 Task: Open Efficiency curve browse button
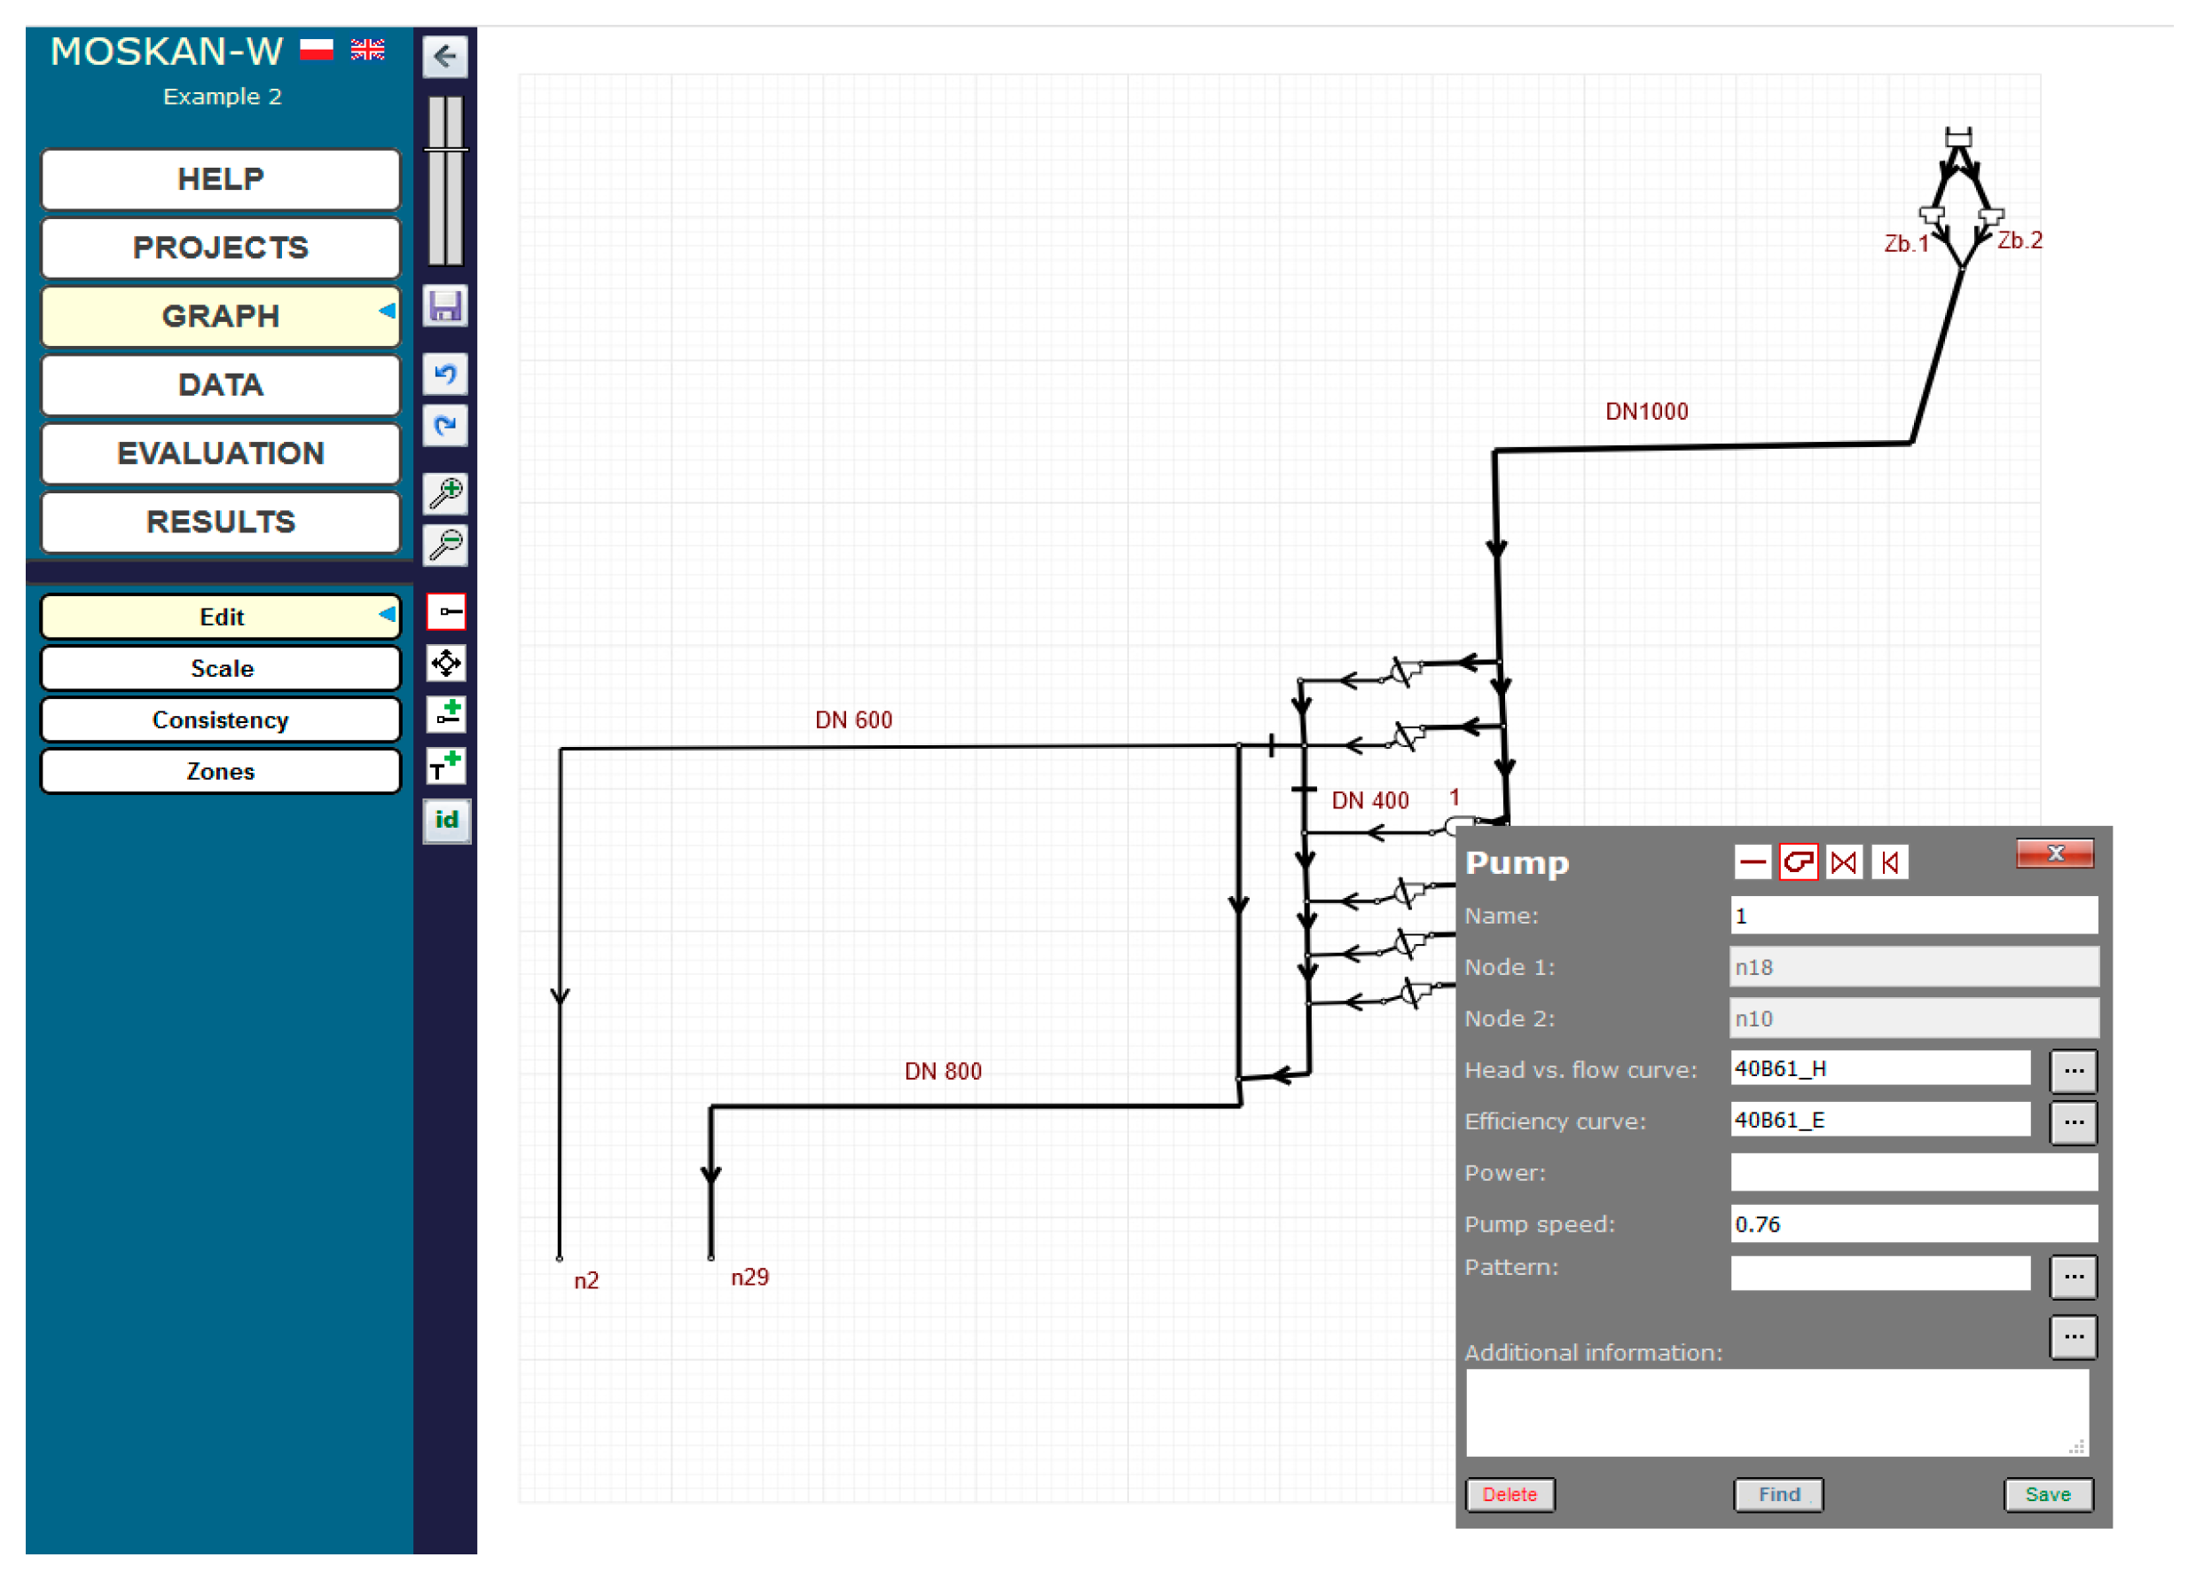point(2074,1122)
